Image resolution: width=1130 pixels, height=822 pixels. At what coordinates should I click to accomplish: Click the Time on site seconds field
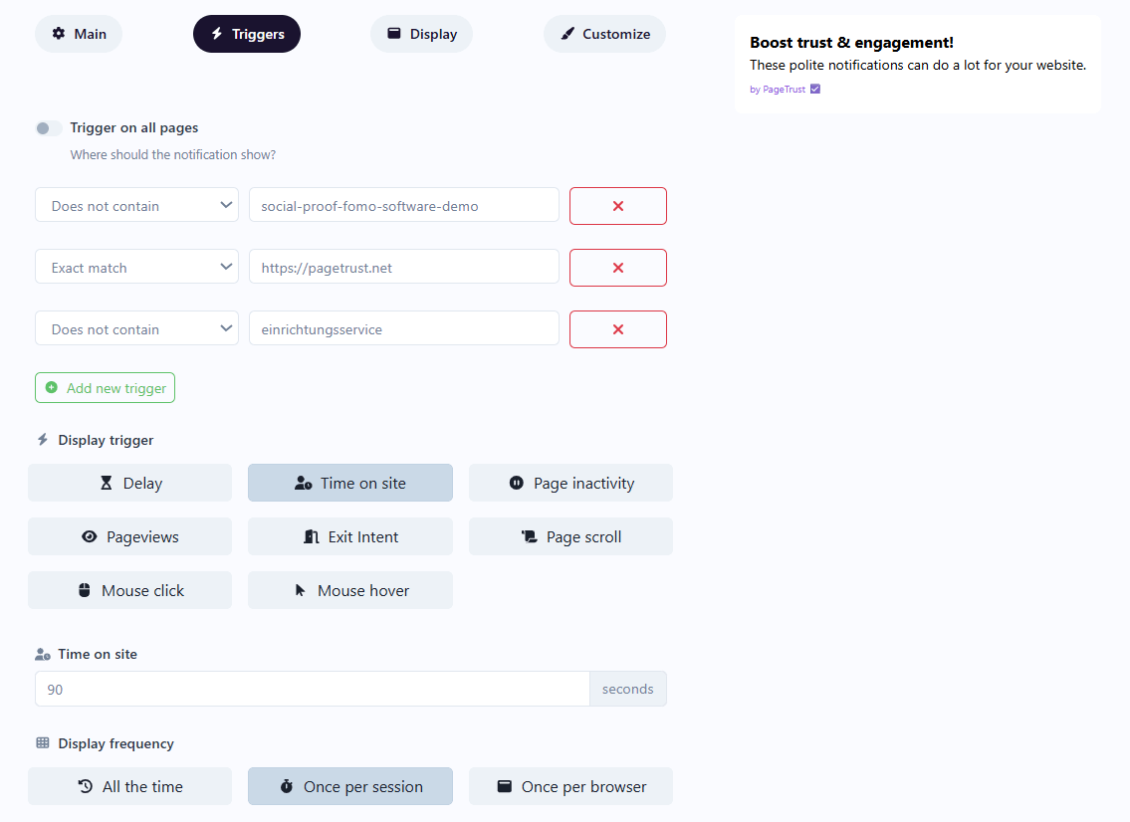coord(312,689)
